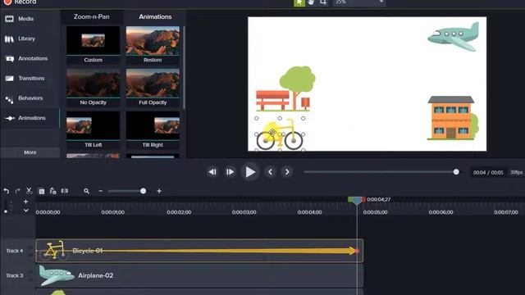Select the hand pan tool
525x295 pixels.
[x=311, y=2]
